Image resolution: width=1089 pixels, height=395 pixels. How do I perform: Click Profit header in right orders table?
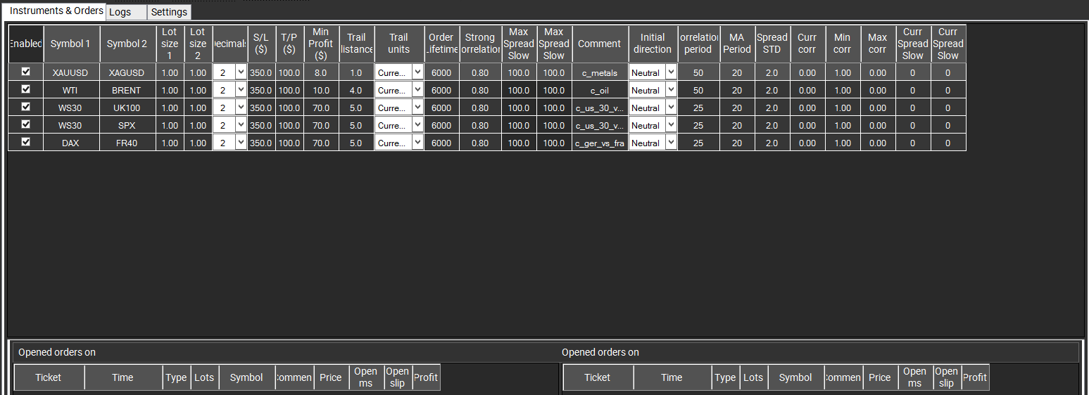(974, 377)
